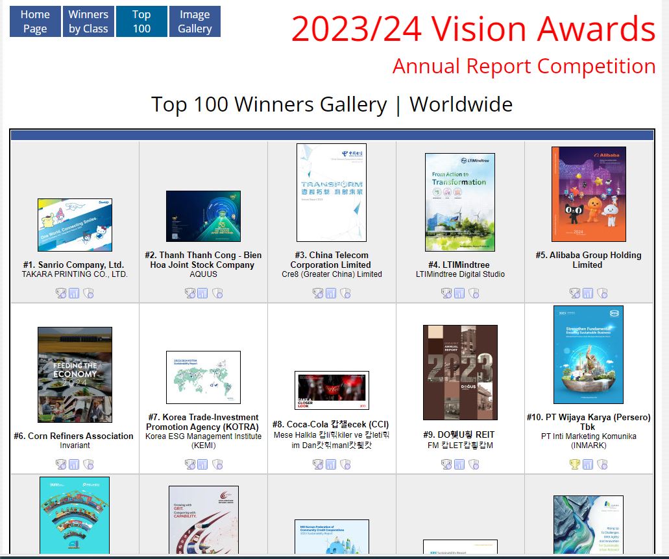Image resolution: width=669 pixels, height=559 pixels.
Task: Open bar chart icon under Thanh Thanh Cong entry
Action: pos(202,293)
